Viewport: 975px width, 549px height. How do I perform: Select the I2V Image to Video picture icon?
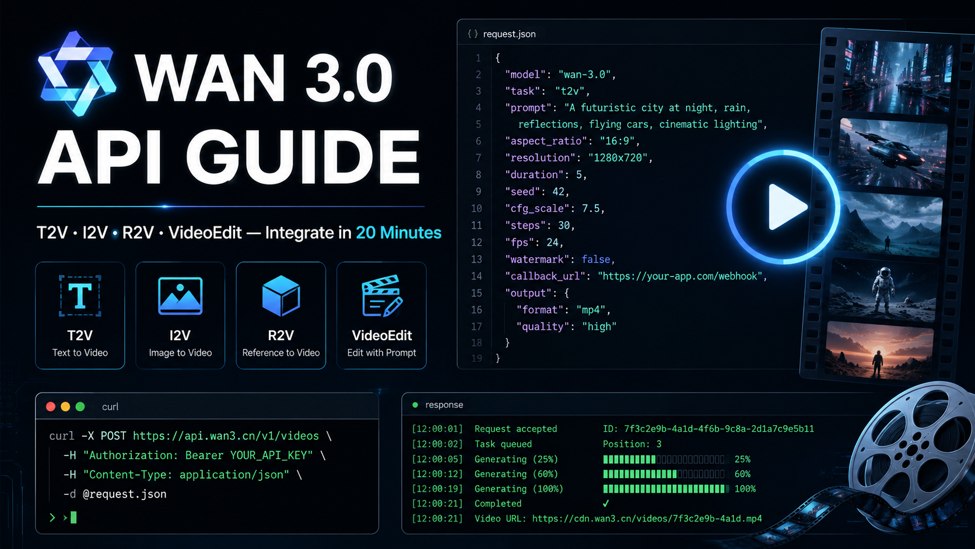[180, 296]
